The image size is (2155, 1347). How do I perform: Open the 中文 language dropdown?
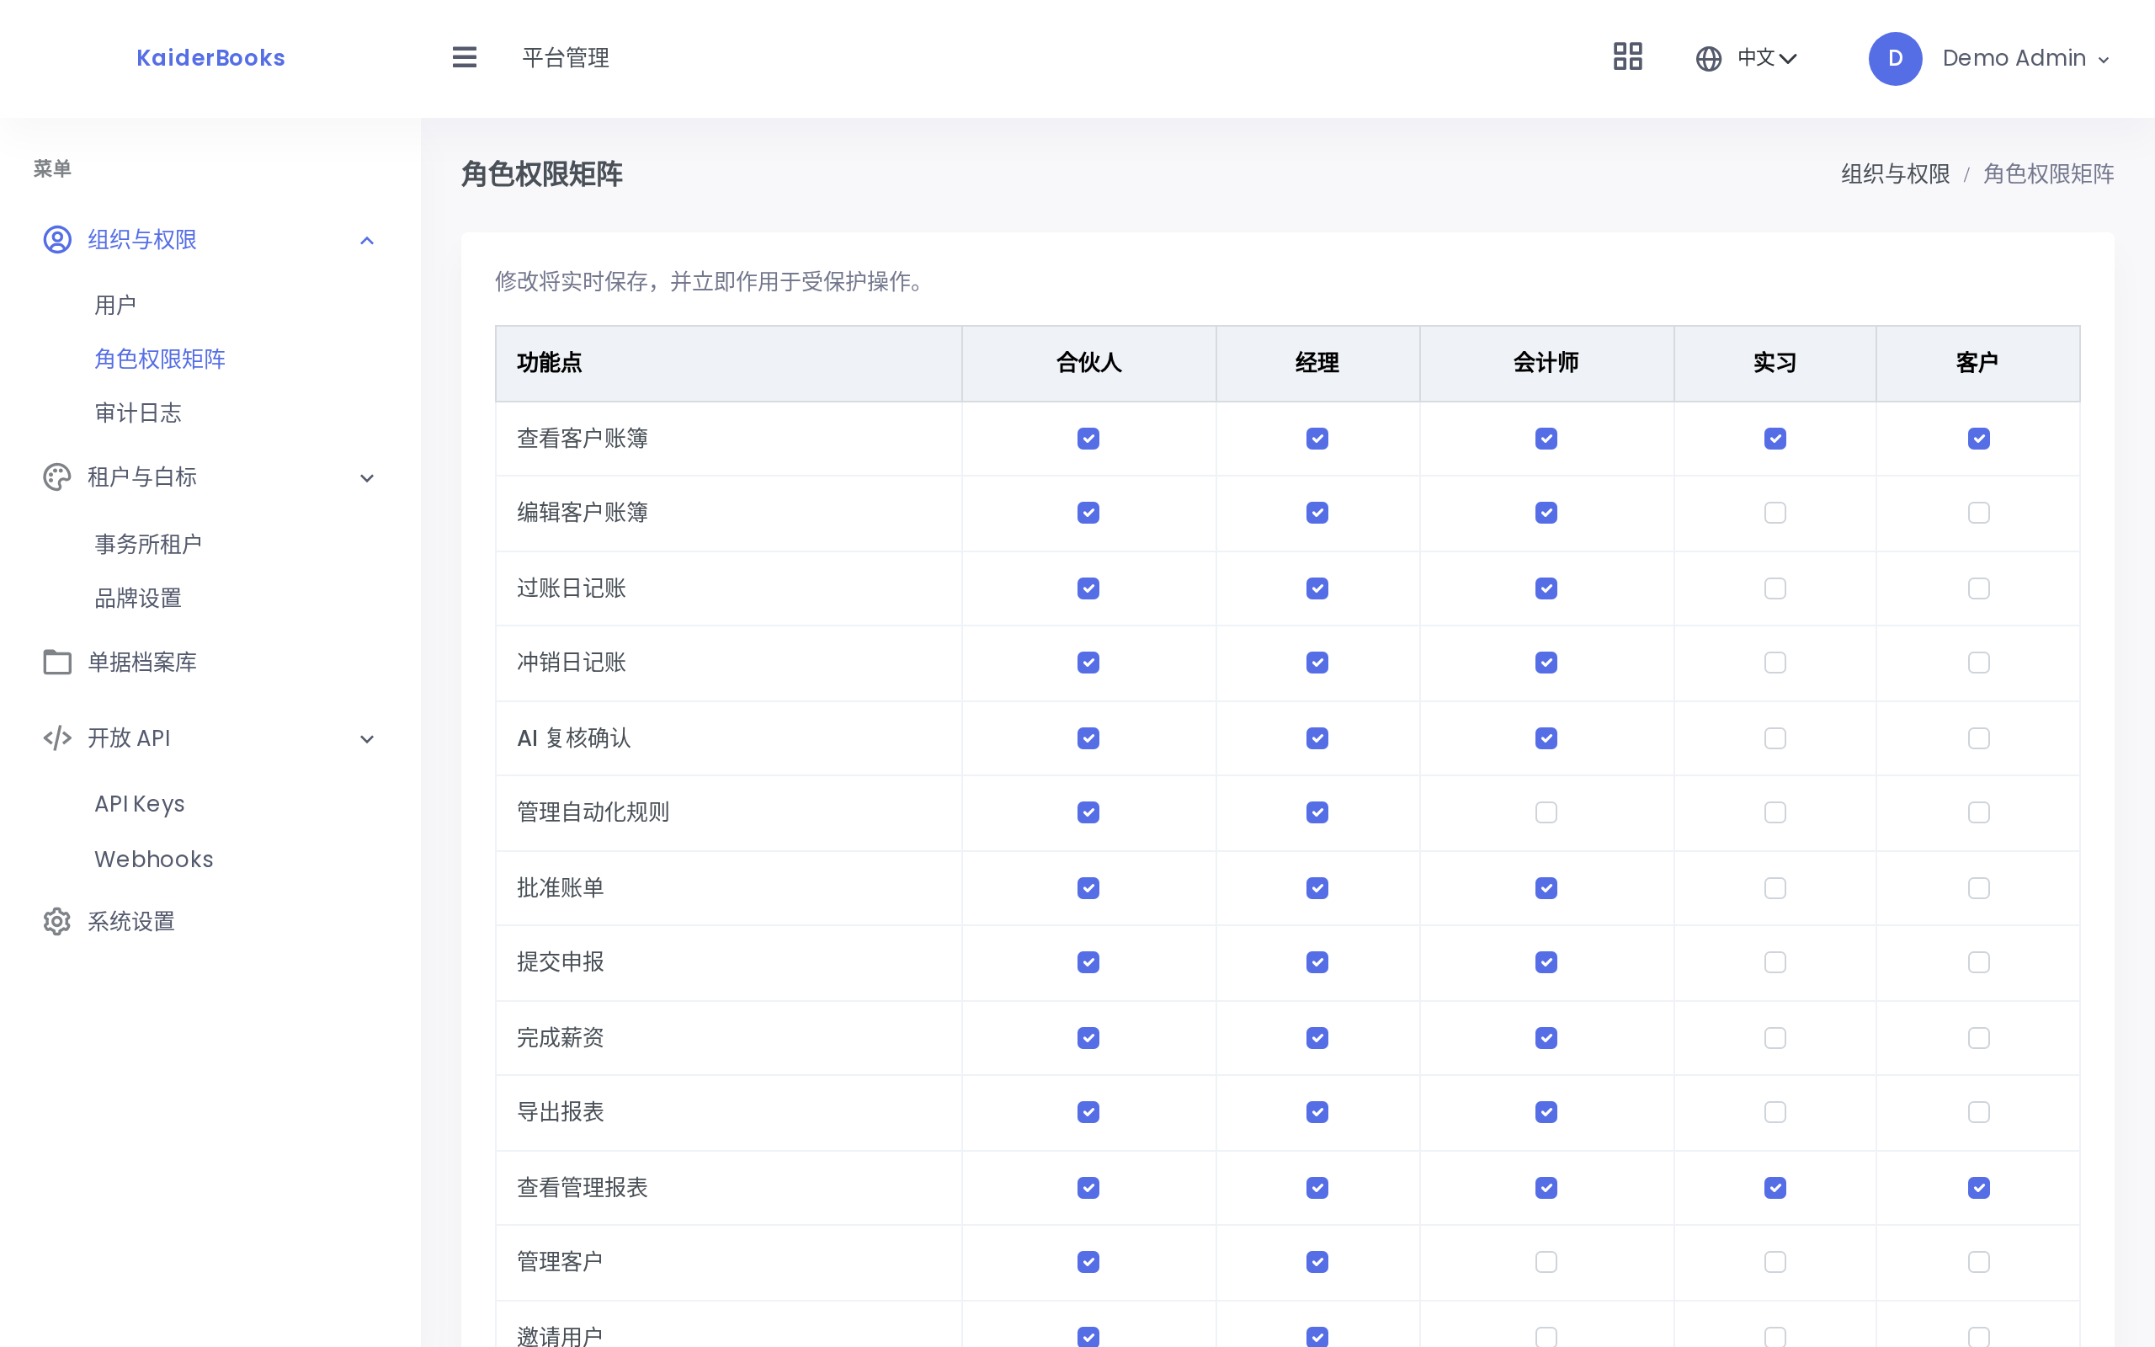tap(1767, 59)
